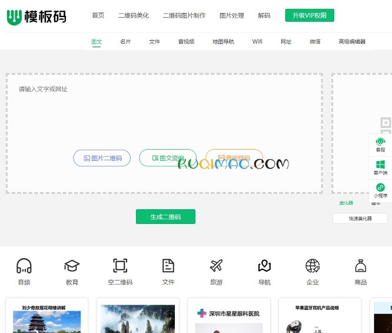Click 升级VIP权限 button
Viewport: 392px width, 333px height.
click(x=310, y=15)
